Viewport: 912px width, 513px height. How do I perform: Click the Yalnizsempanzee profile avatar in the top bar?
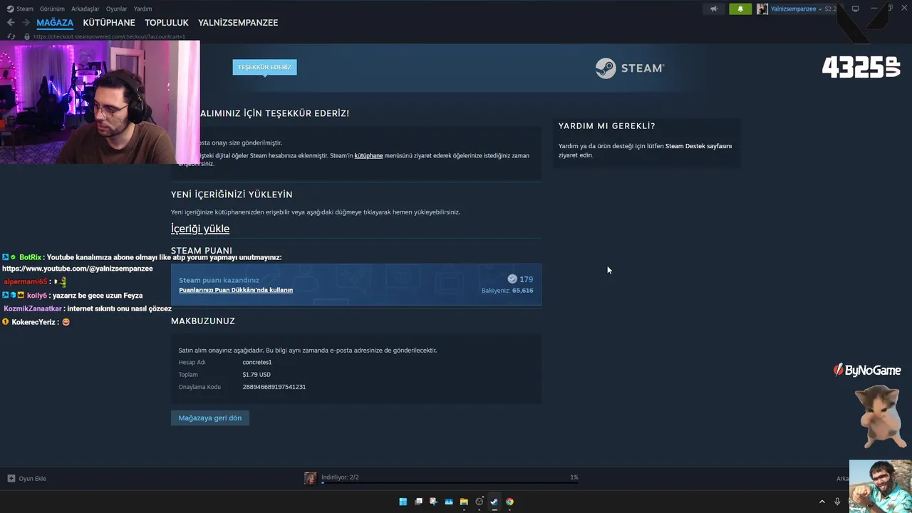(x=762, y=9)
